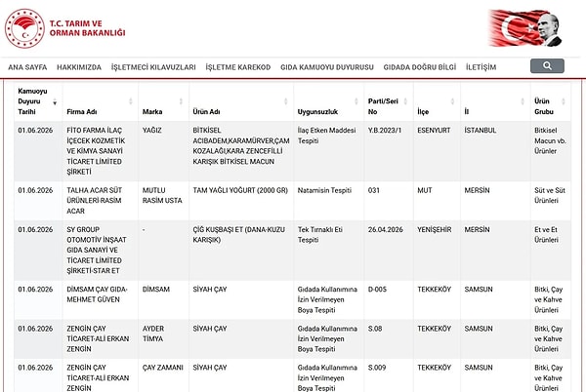The height and width of the screenshot is (392, 586).
Task: Sort the Marka column arrows
Action: (181, 101)
